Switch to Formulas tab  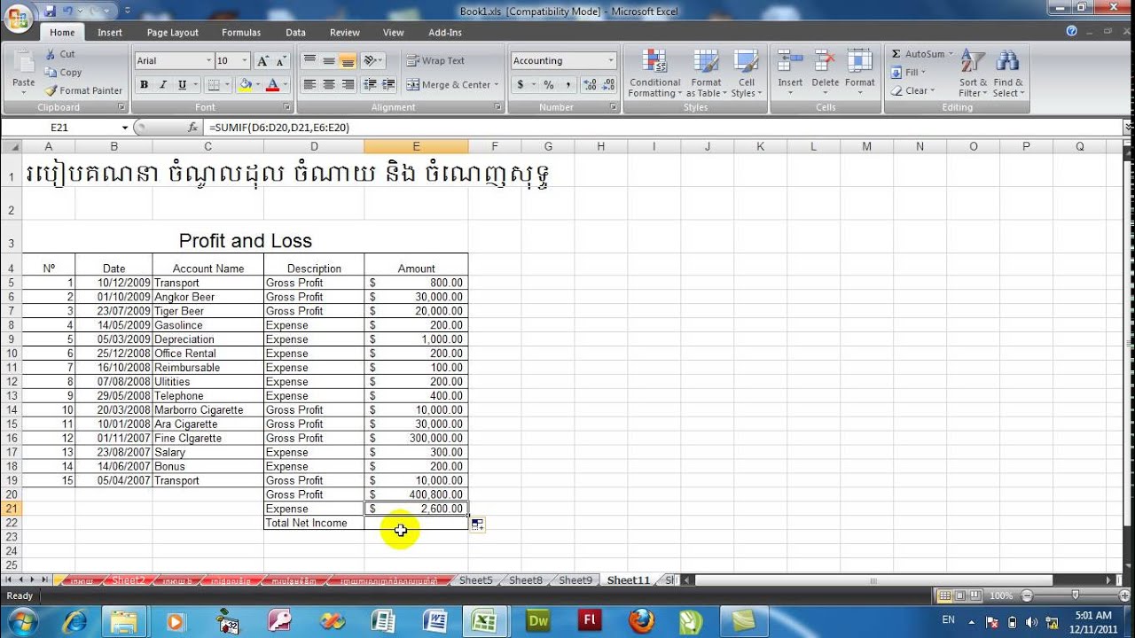pos(241,33)
